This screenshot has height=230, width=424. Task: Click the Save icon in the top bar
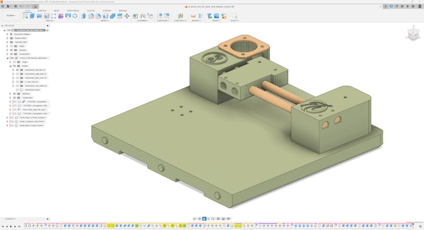click(15, 6)
